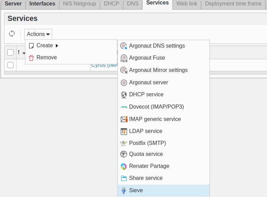The height and width of the screenshot is (197, 267).
Task: Check the Cyrus service row checkbox
Action: [x=10, y=65]
